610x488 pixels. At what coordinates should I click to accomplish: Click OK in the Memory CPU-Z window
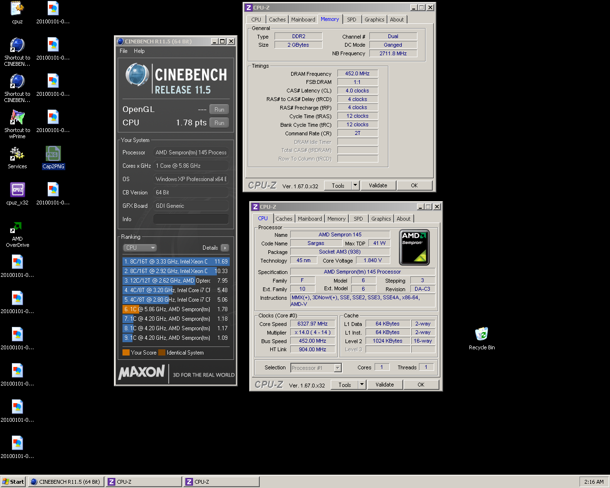[x=414, y=185]
